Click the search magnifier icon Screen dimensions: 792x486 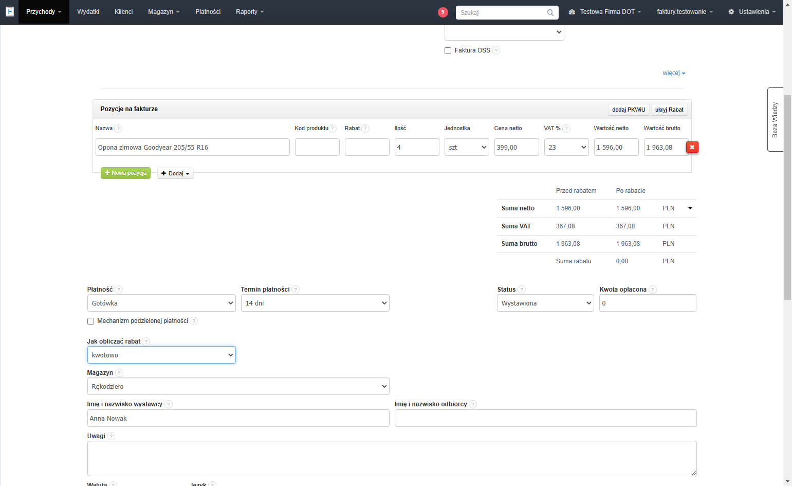550,13
